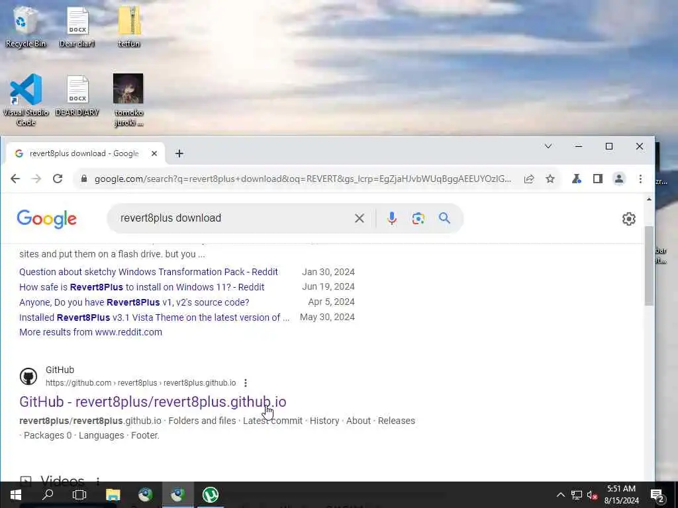Open uTorrent from taskbar
The width and height of the screenshot is (678, 508).
pyautogui.click(x=210, y=495)
